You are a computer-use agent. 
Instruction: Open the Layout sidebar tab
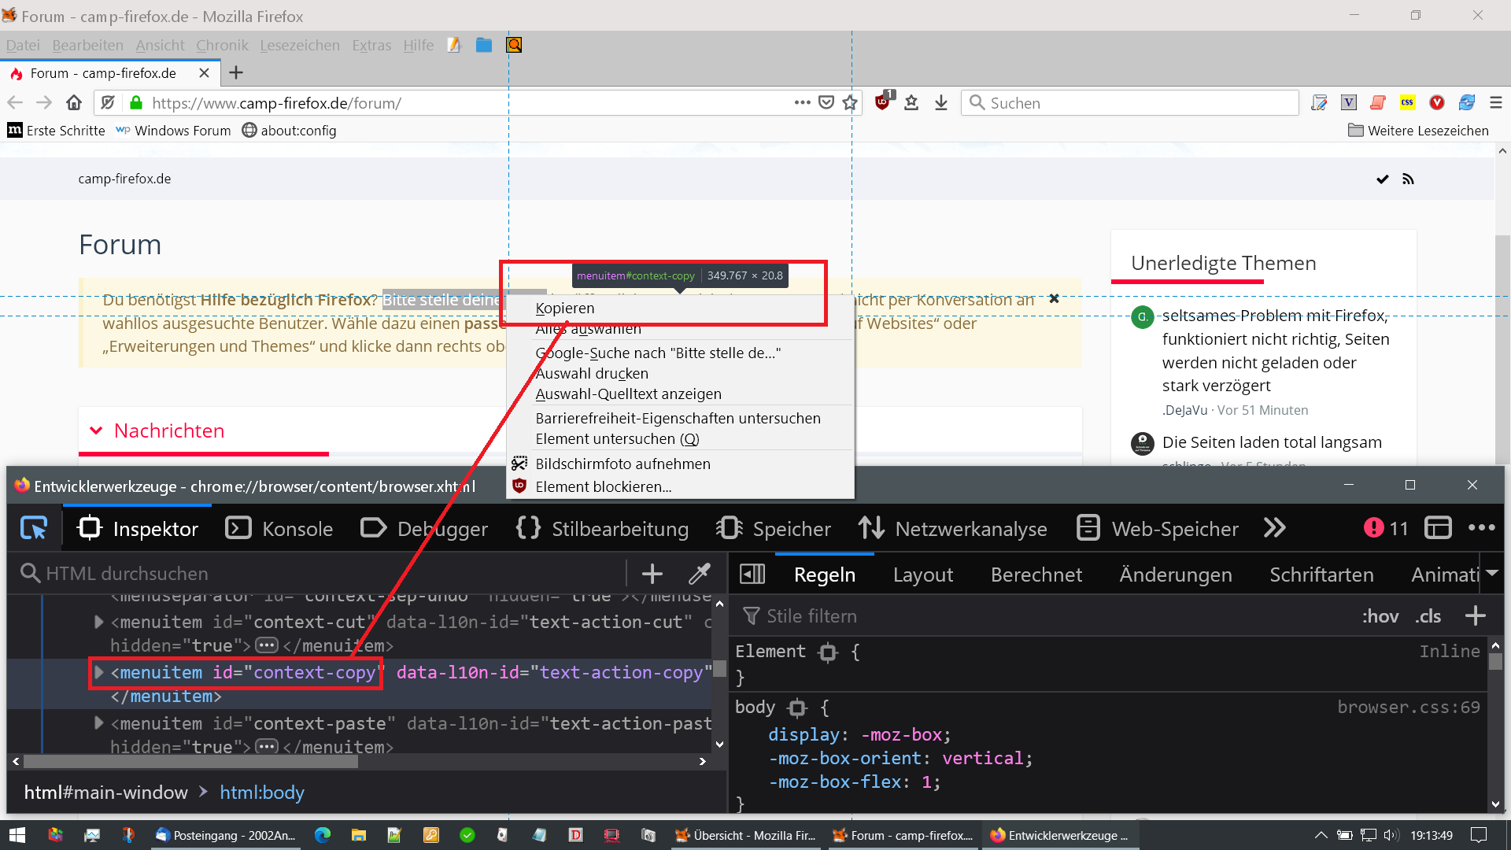(922, 575)
